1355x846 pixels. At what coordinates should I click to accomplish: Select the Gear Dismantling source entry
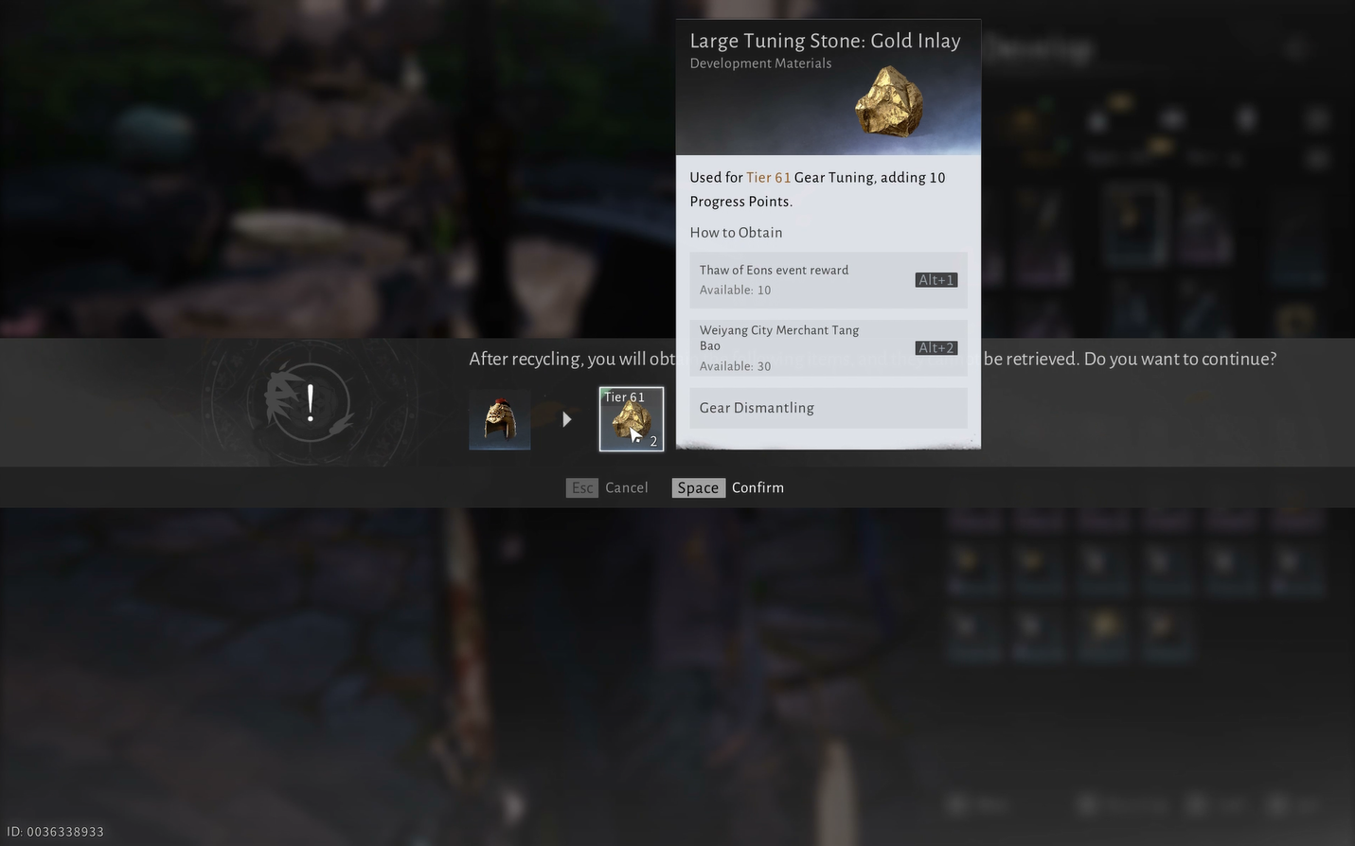tap(829, 408)
